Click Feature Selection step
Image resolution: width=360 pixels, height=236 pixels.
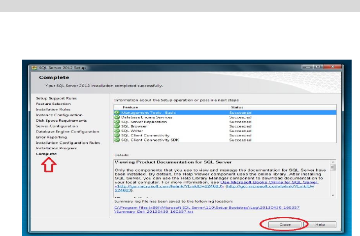(x=53, y=104)
